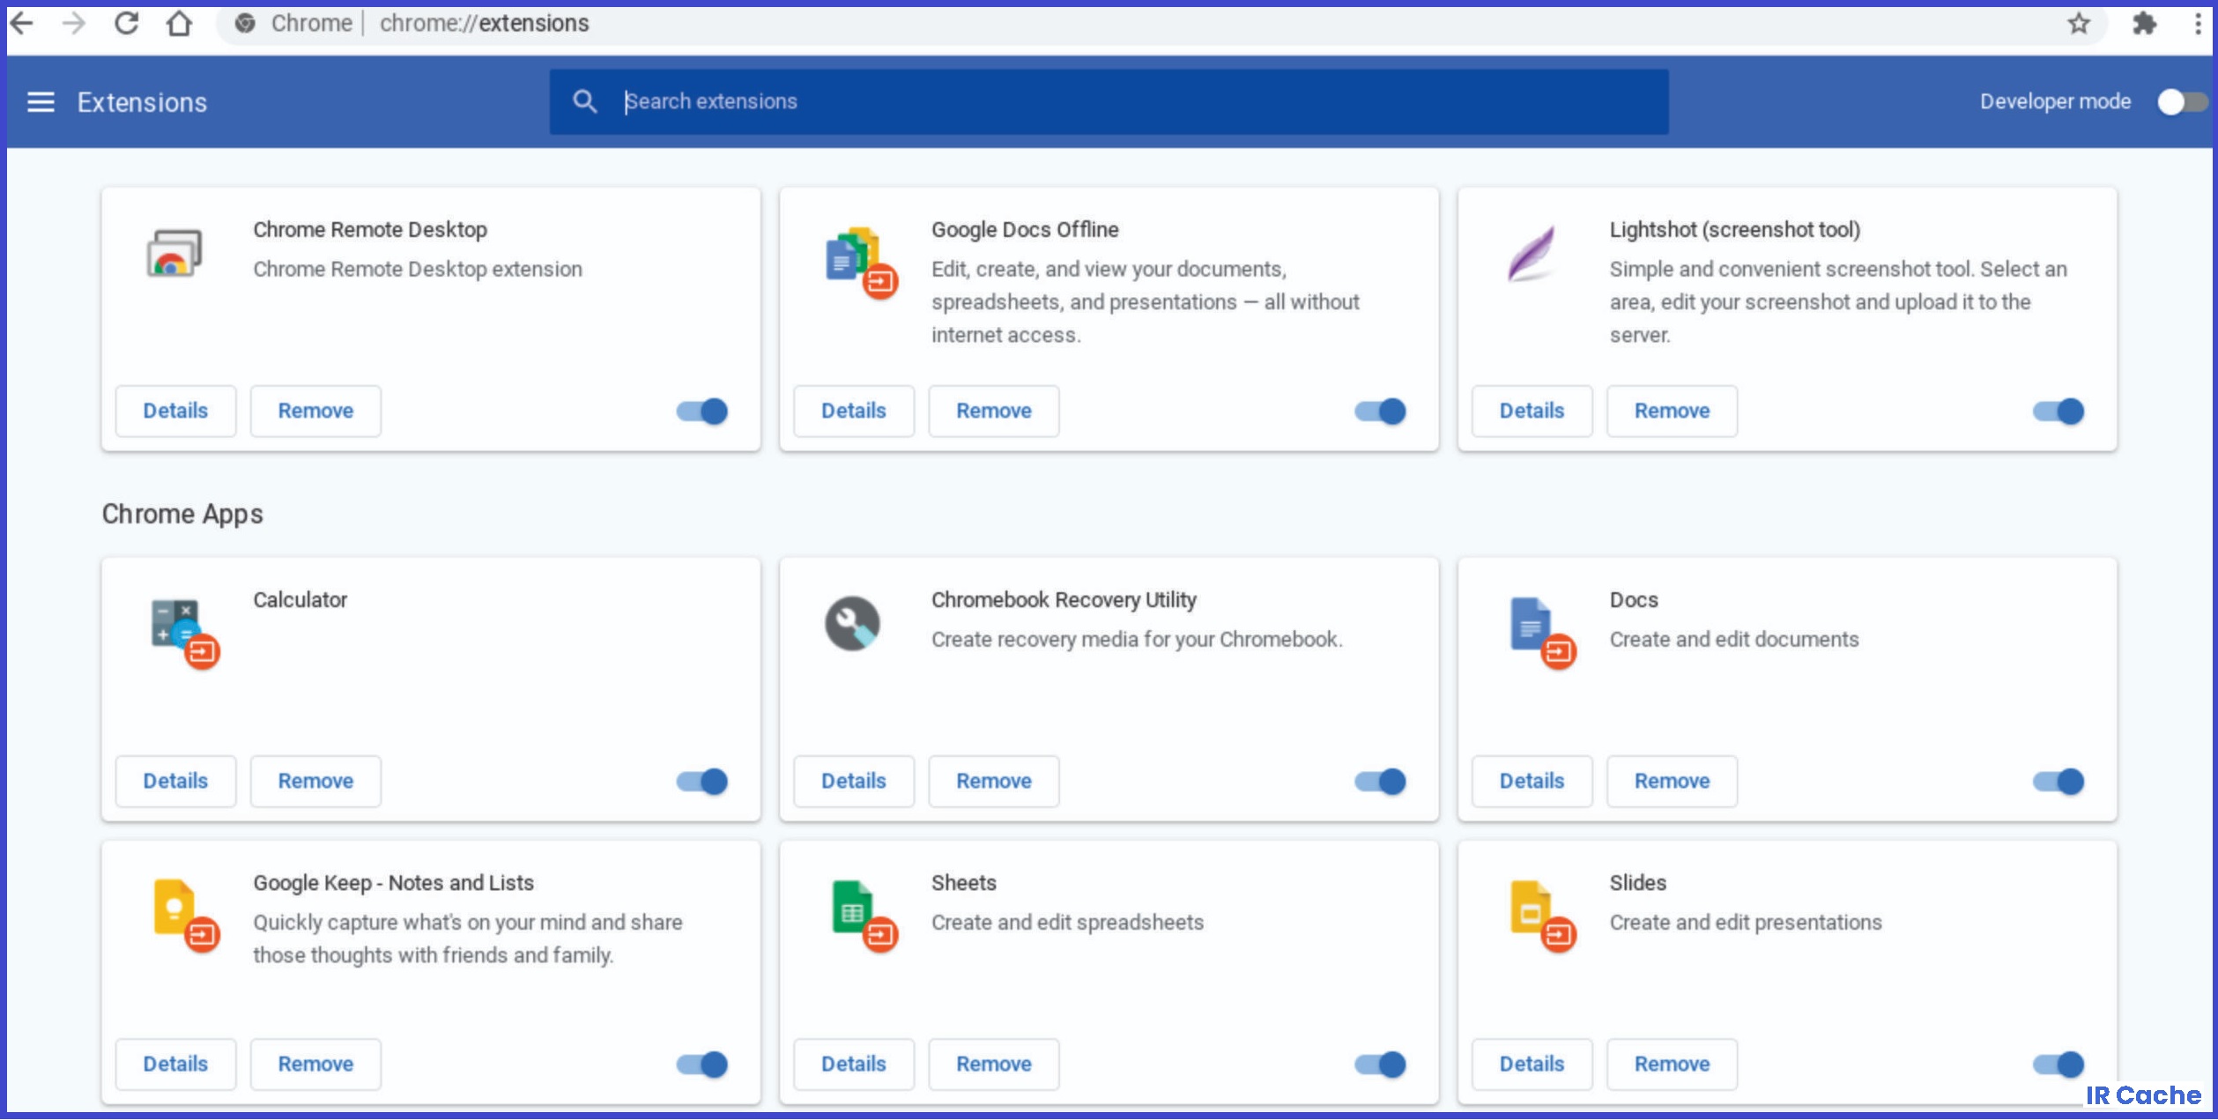
Task: Remove the Sheets app
Action: [x=994, y=1064]
